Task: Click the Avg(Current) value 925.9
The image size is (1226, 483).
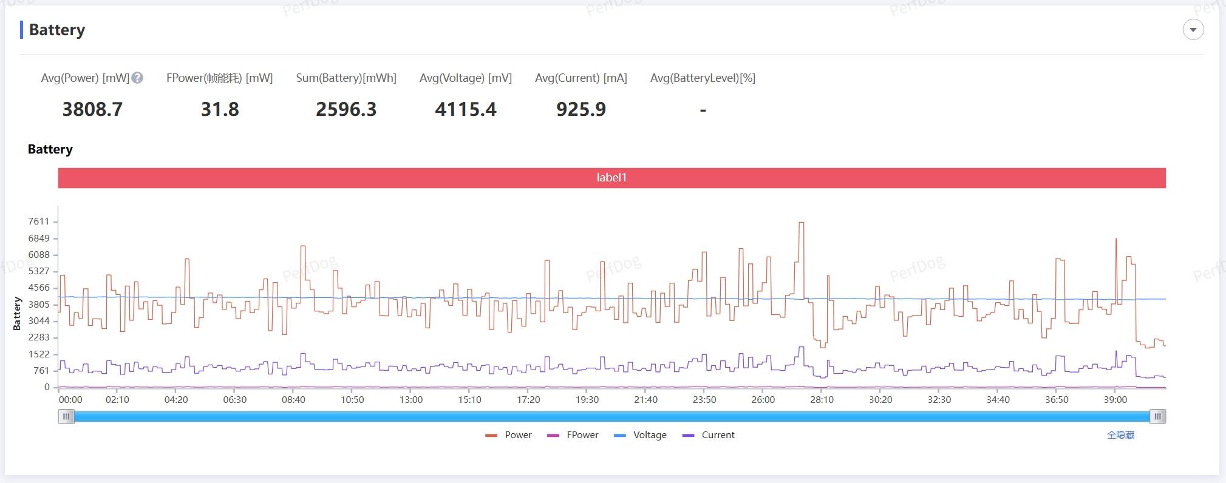Action: pos(581,109)
